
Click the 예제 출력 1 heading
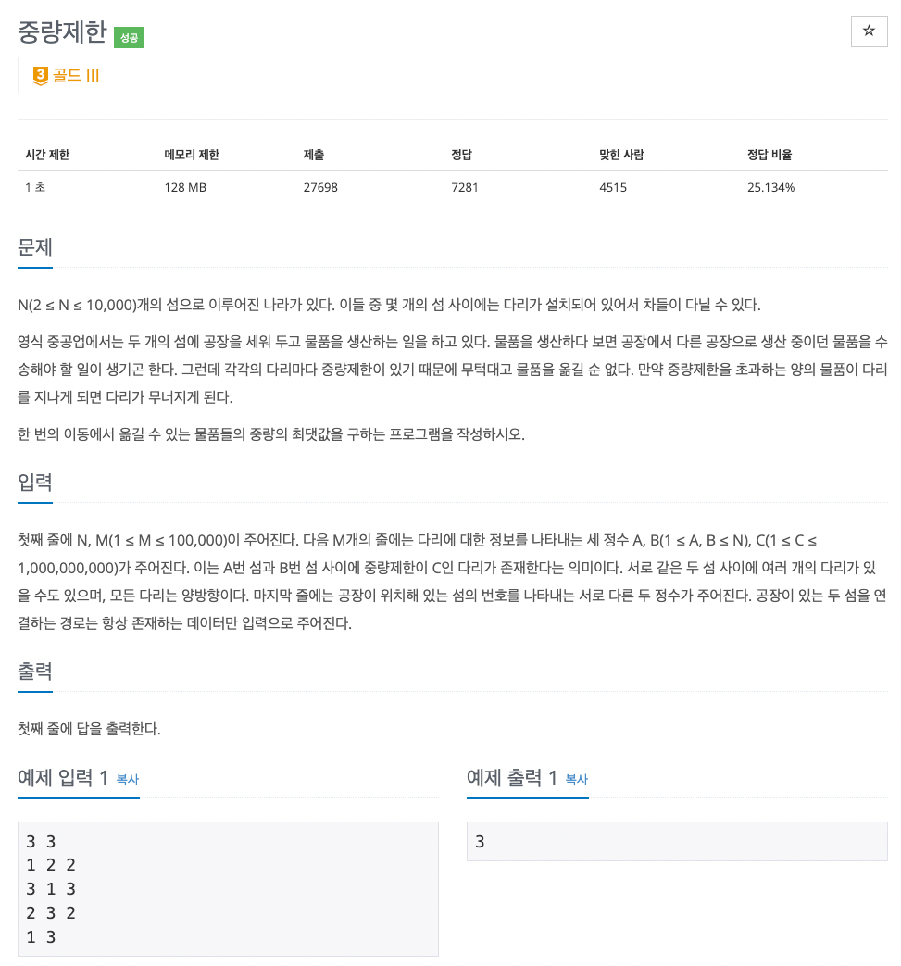pyautogui.click(x=512, y=778)
